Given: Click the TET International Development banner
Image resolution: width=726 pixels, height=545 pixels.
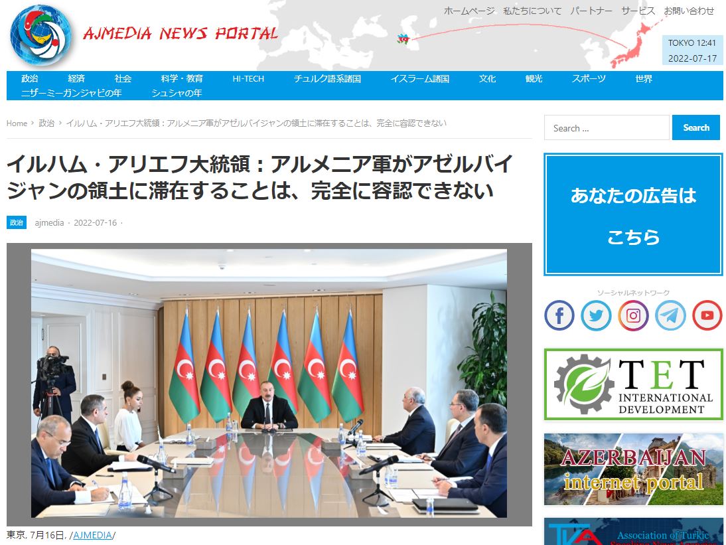Looking at the screenshot, I should pyautogui.click(x=633, y=384).
